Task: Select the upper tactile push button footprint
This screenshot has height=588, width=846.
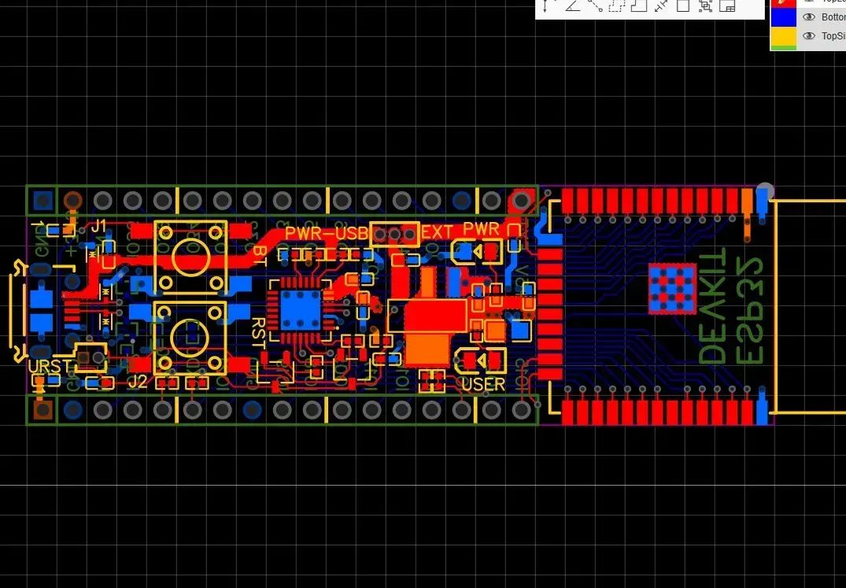Action: [x=190, y=257]
